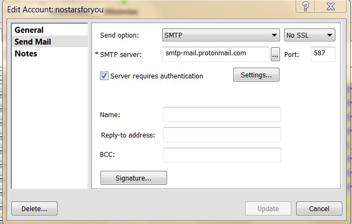
Task: Open authentication Settings button
Action: pyautogui.click(x=256, y=75)
